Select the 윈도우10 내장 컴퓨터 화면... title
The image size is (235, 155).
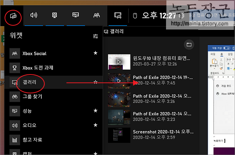(x=161, y=58)
